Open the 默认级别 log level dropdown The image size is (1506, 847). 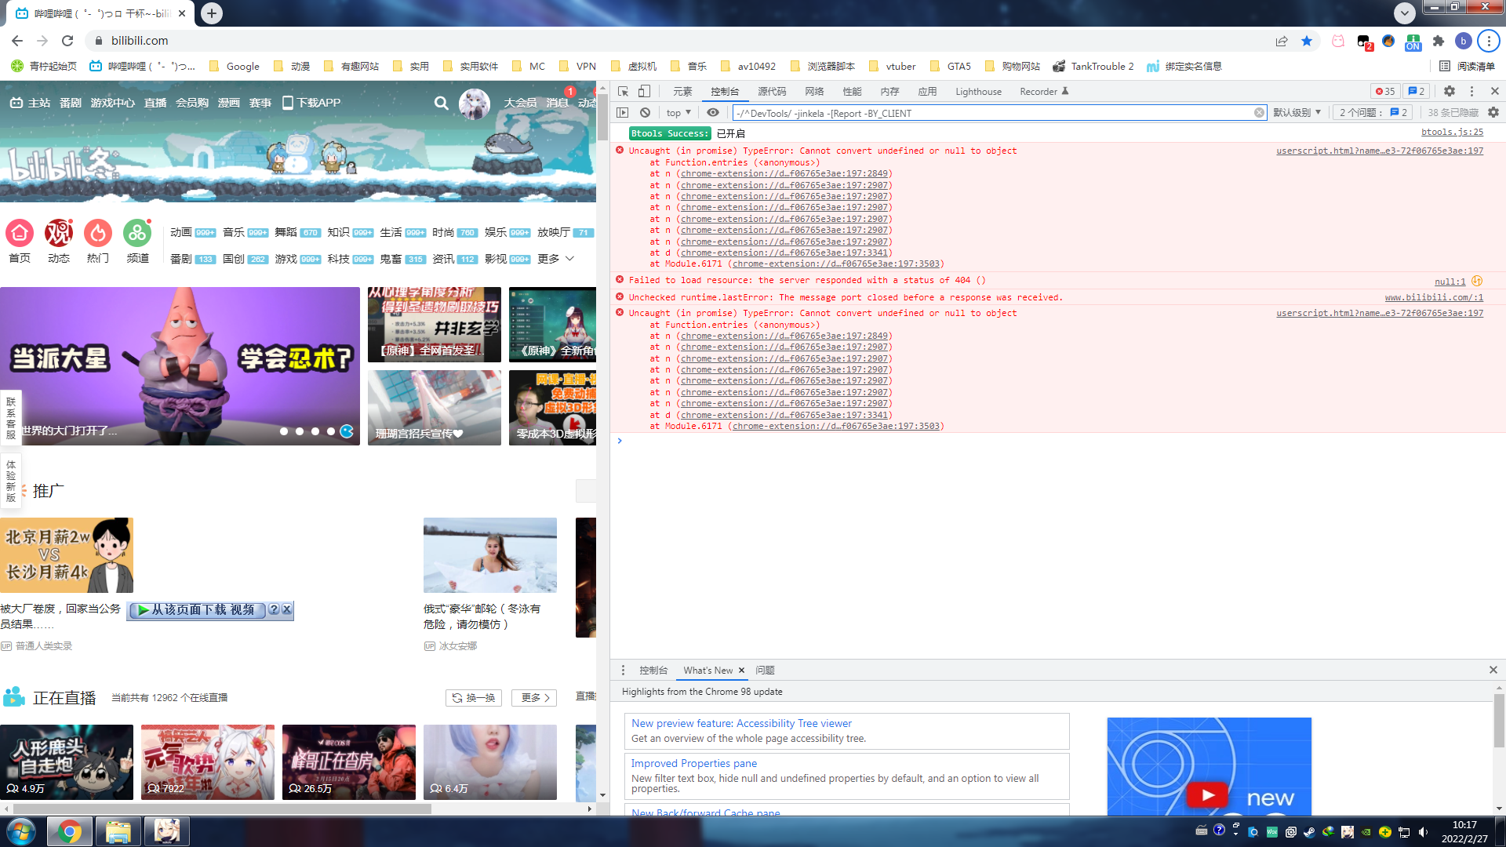[x=1297, y=113]
